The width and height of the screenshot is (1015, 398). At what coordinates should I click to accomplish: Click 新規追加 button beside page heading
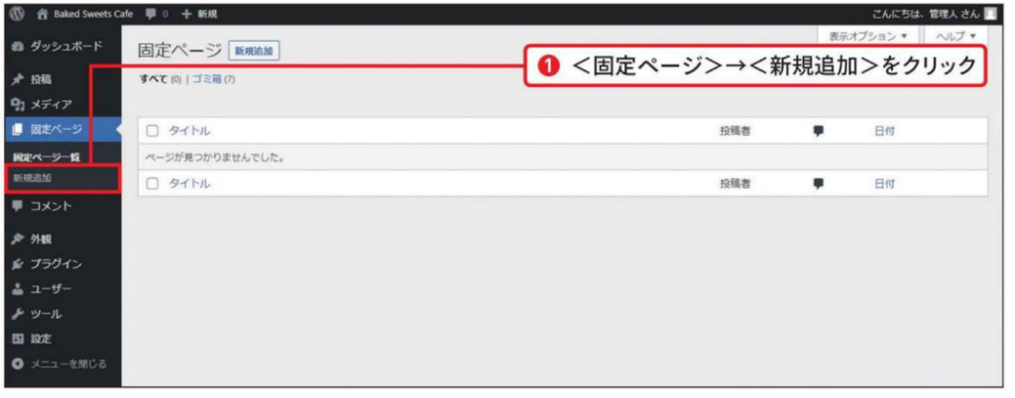coord(254,51)
